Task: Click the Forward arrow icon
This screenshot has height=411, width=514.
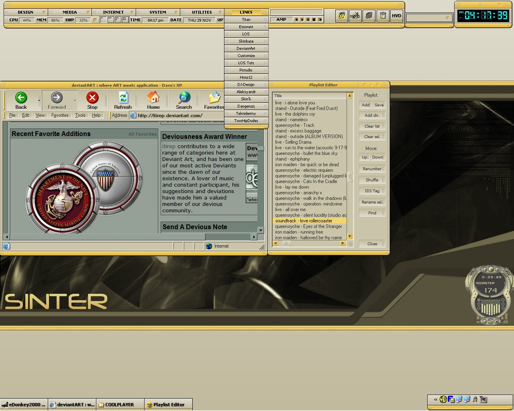Action: point(57,98)
